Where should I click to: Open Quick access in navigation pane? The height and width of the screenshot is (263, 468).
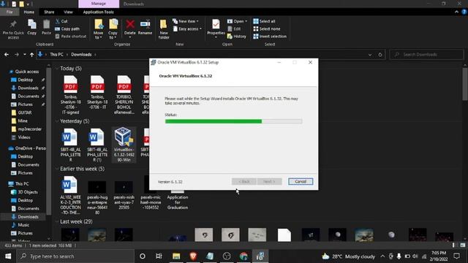24,72
